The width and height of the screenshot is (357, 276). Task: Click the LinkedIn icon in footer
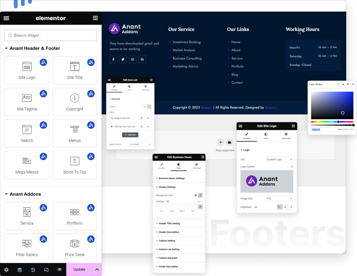142,59
